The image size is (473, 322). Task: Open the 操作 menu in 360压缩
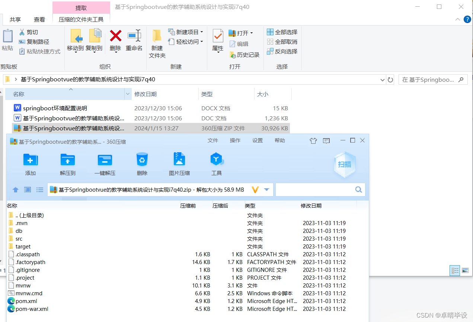pos(235,141)
